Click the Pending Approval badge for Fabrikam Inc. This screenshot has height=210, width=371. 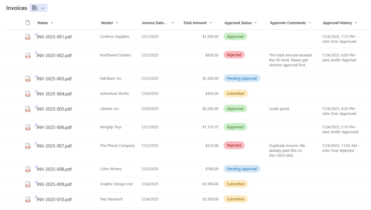[242, 78]
